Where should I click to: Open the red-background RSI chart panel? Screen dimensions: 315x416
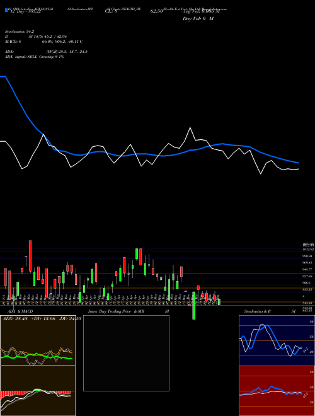tap(277, 391)
